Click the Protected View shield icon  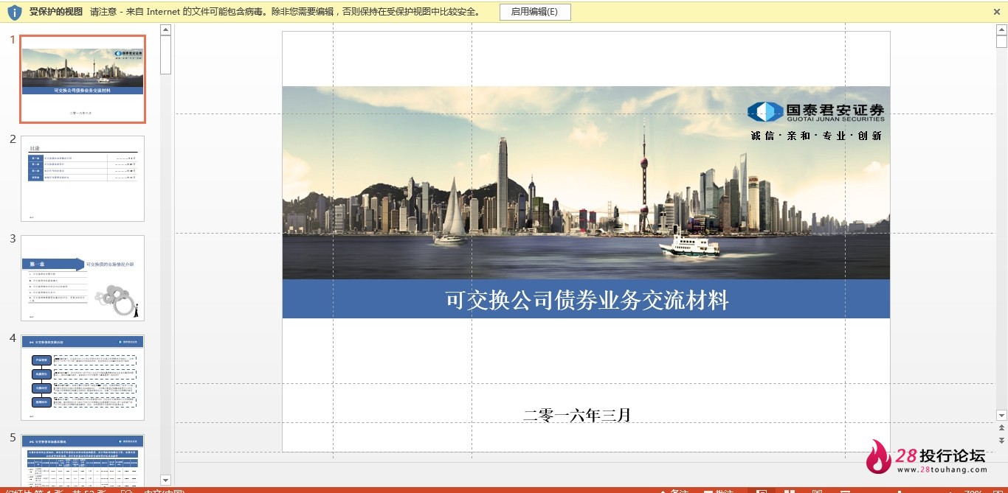(x=14, y=12)
